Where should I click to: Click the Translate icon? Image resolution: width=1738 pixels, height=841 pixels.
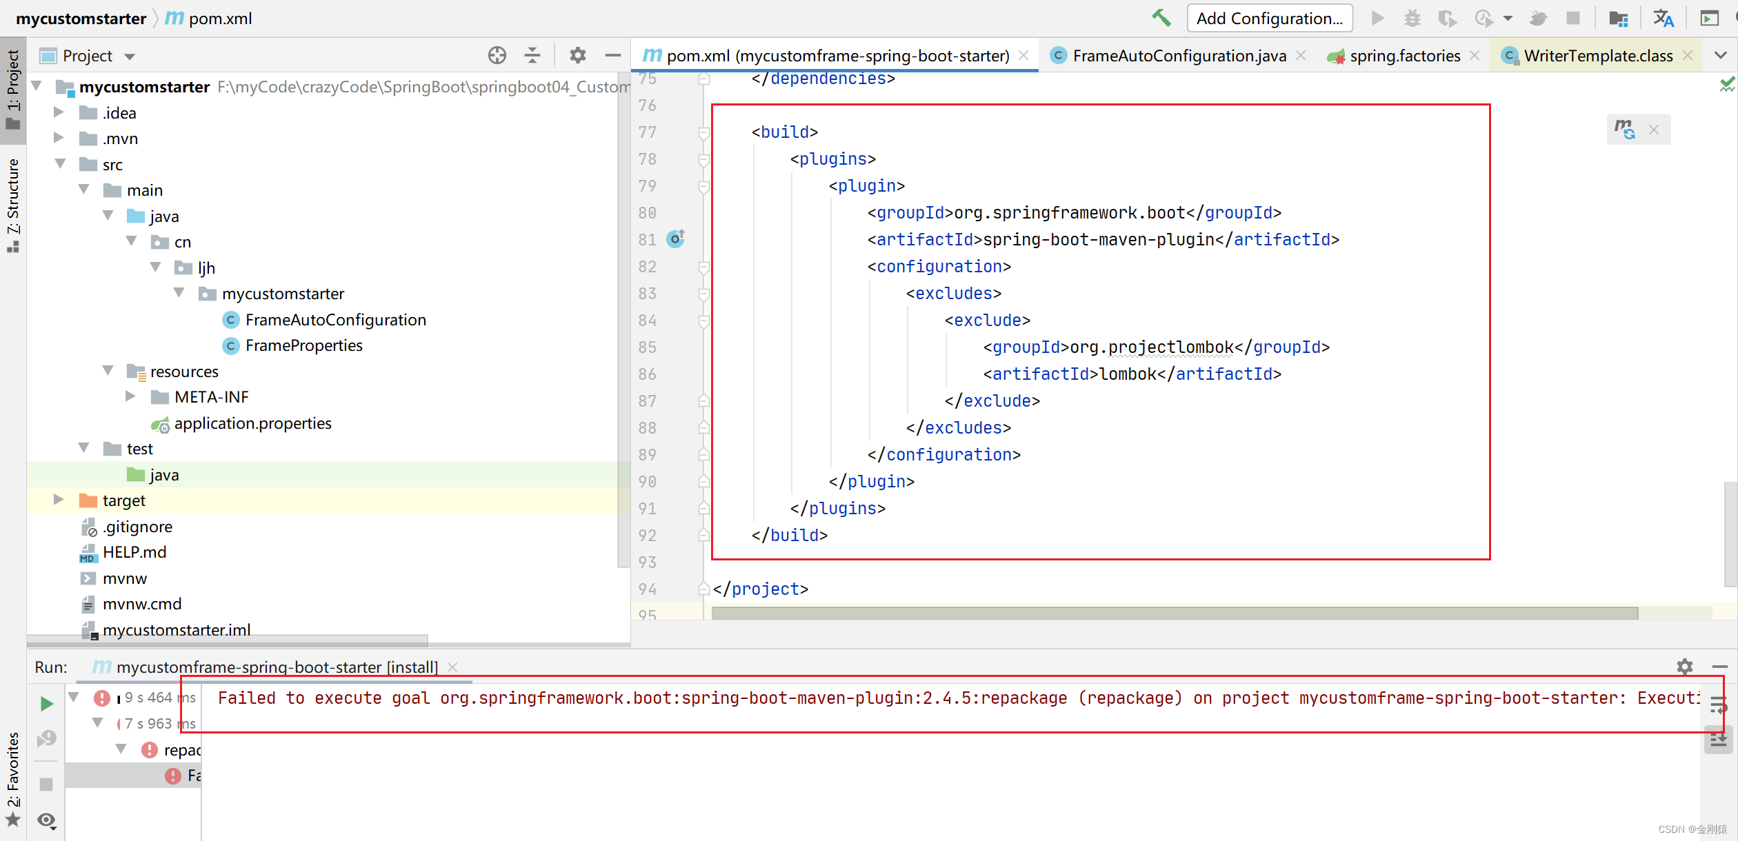tap(1663, 18)
